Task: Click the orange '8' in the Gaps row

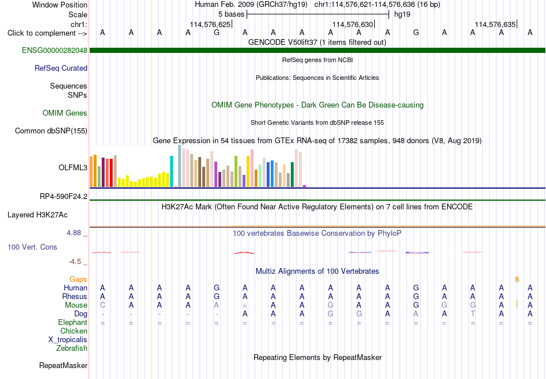Action: pos(517,280)
